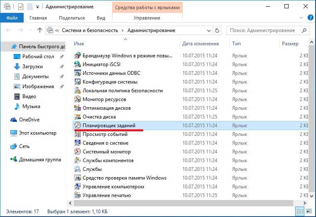
Task: Click the Properties quick access toolbar icon
Action: pos(21,7)
